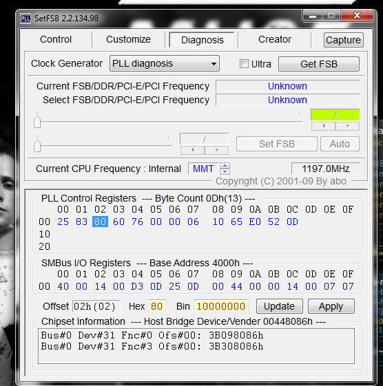Click the Fnc#0 line in Chipset Information
This screenshot has width=383, height=386.
(152, 335)
